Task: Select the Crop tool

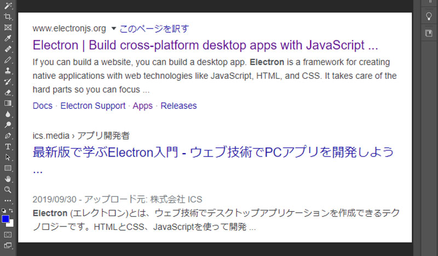Action: 8,16
